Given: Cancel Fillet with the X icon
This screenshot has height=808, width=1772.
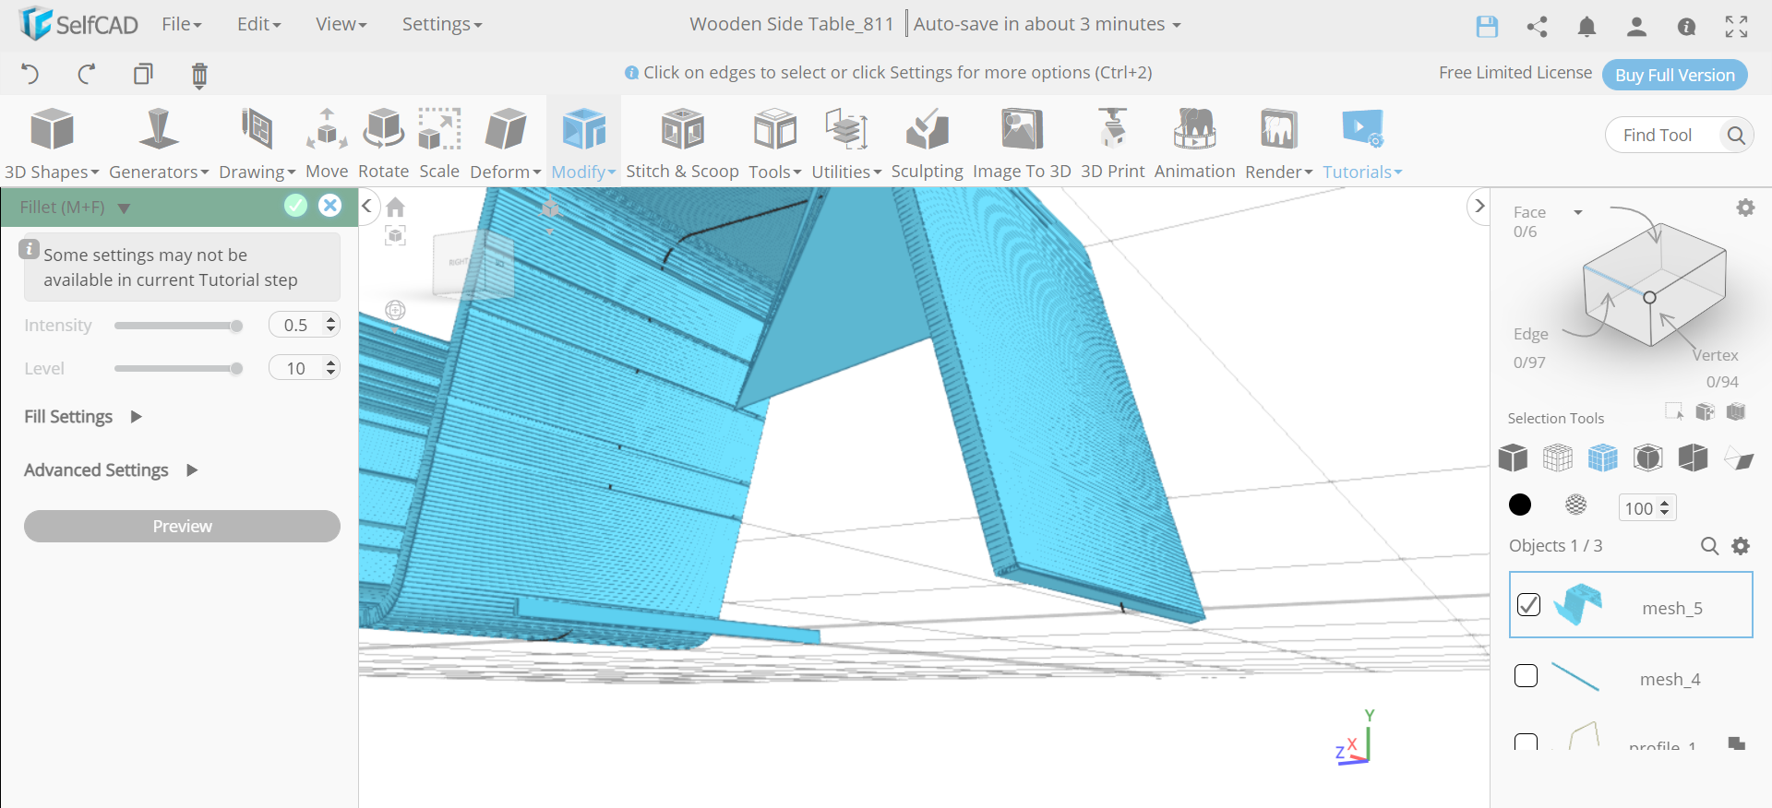Looking at the screenshot, I should (329, 206).
